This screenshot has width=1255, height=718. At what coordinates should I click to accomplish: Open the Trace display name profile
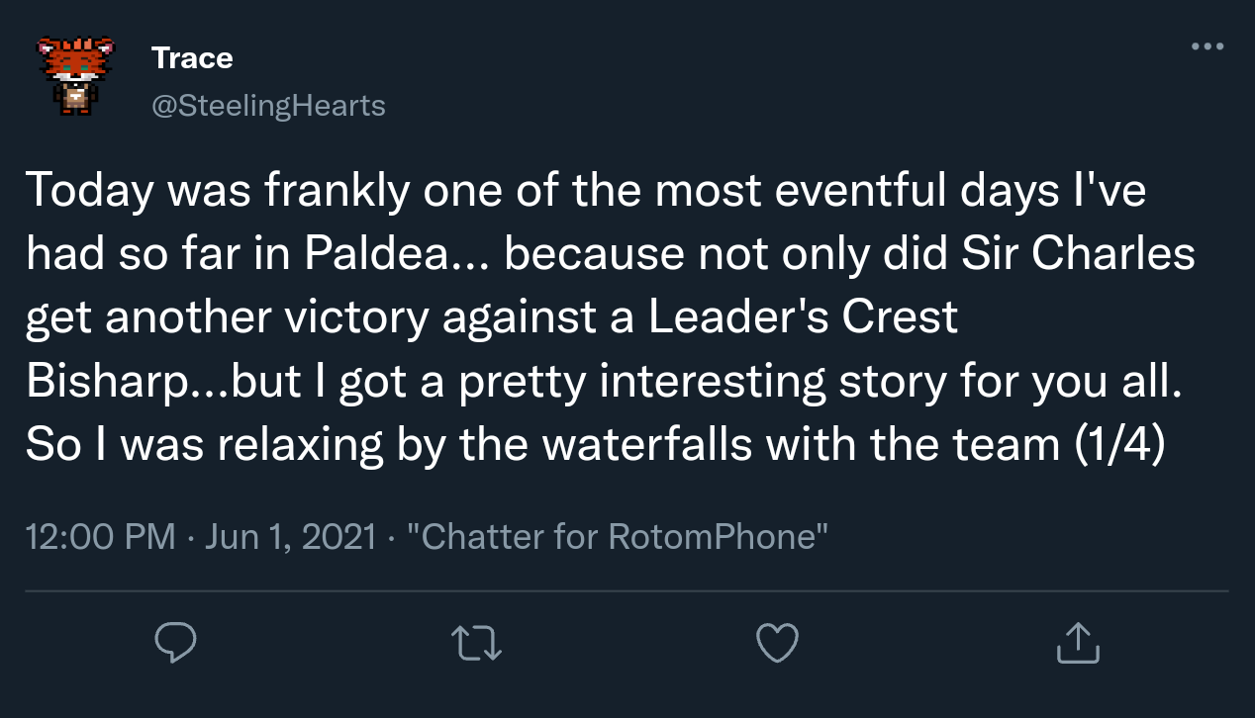192,58
